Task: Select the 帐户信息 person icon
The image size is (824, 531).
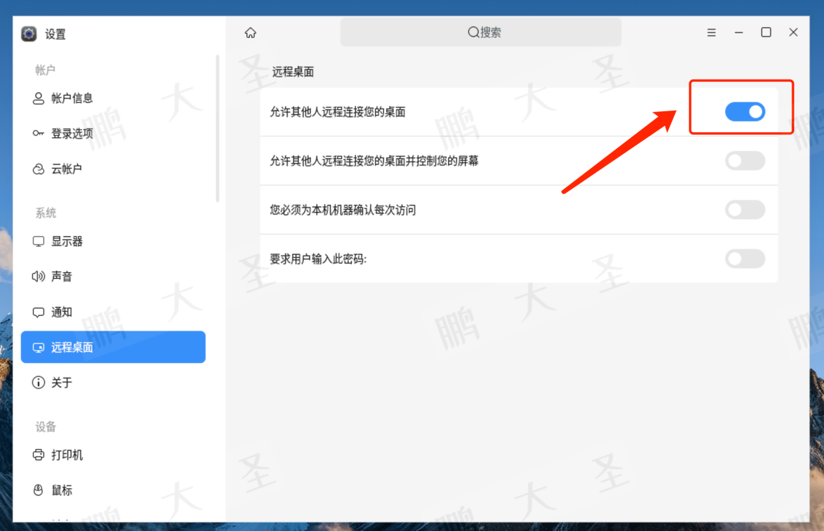Action: coord(38,98)
